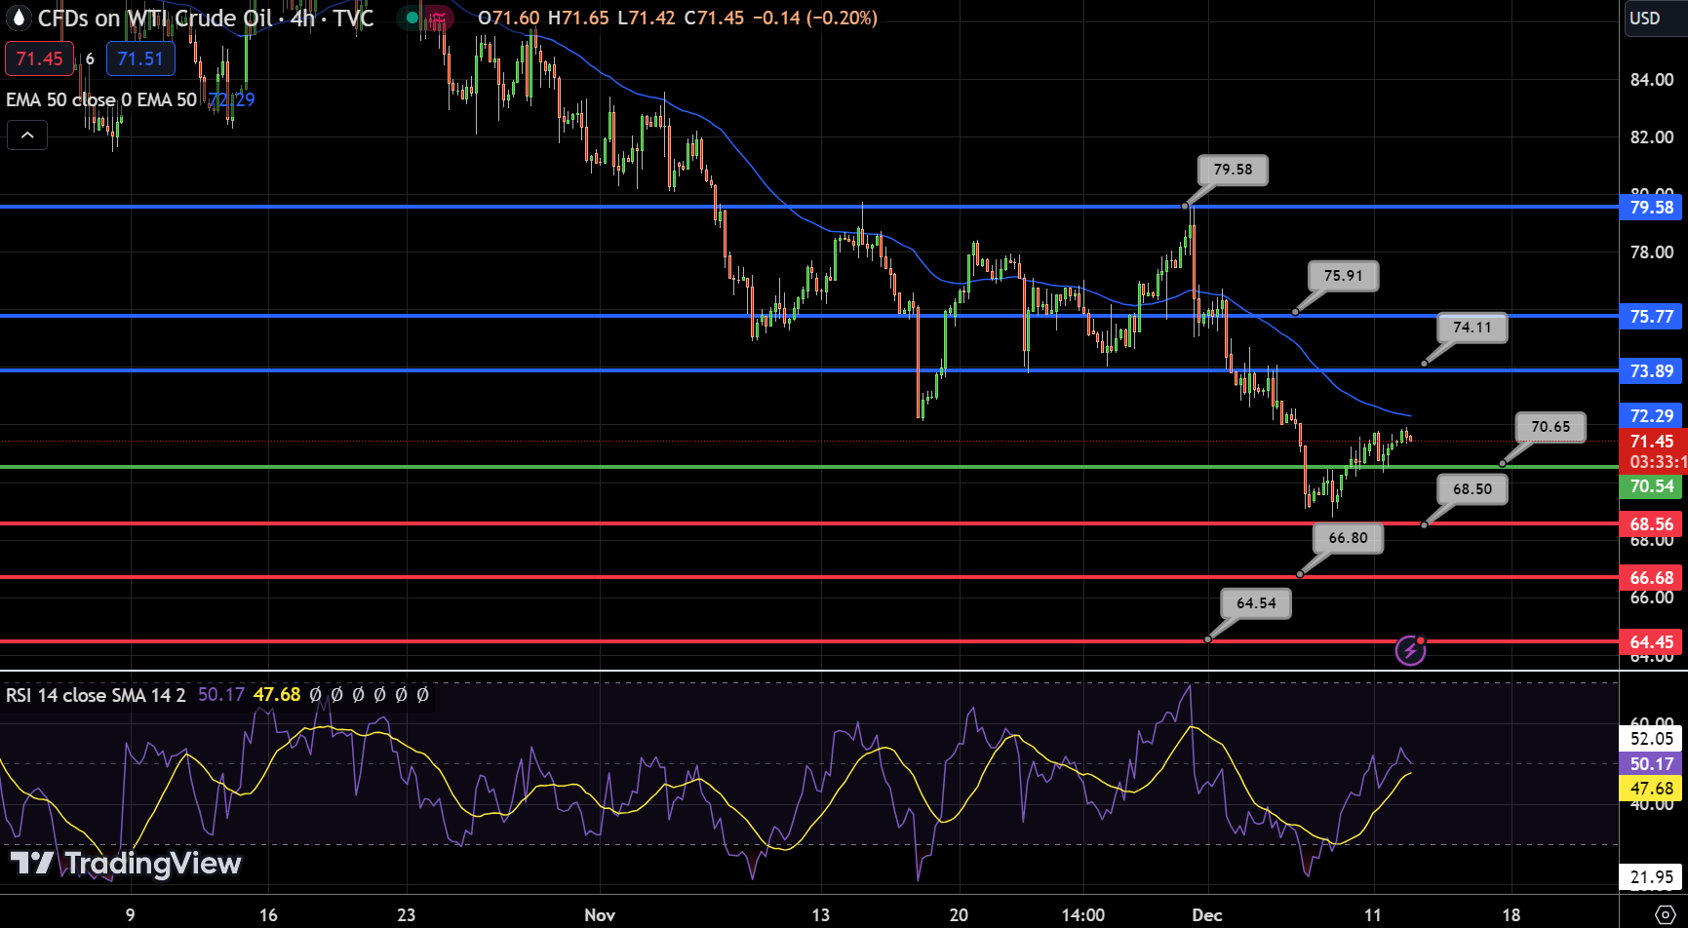Click the blue 72.29 EMA legend value
Viewport: 1688px width, 928px height.
tap(232, 99)
